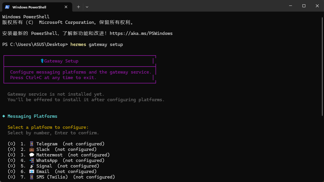Click 'Configure messaging platforms and the gateway service.'
Image resolution: width=324 pixels, height=182 pixels.
point(81,72)
